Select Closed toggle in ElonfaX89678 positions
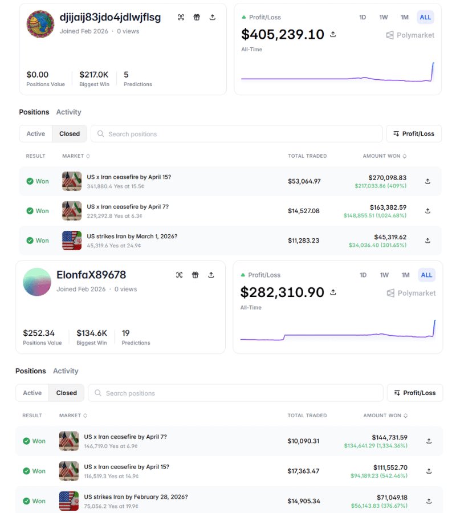 pyautogui.click(x=66, y=393)
